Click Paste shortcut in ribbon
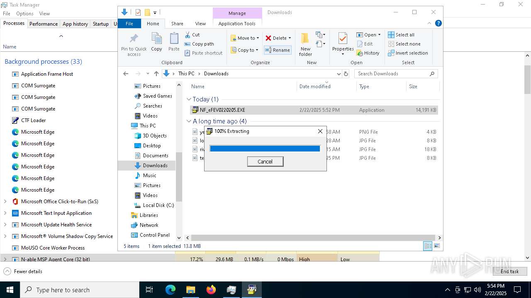The height and width of the screenshot is (298, 531). [x=204, y=53]
